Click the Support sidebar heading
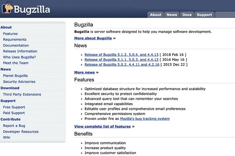Viewport: 235px width, 156px height. point(8,101)
